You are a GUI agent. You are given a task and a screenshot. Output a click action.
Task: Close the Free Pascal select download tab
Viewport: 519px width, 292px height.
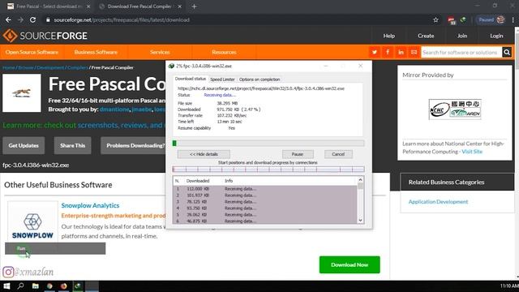[88, 6]
